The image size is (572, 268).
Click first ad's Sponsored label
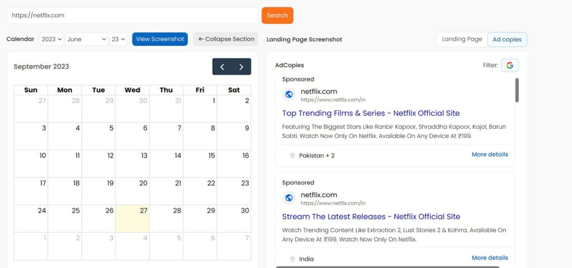tap(298, 79)
